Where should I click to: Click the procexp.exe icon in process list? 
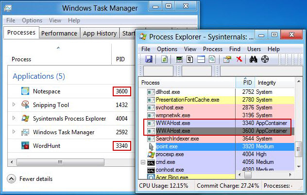(x=151, y=155)
